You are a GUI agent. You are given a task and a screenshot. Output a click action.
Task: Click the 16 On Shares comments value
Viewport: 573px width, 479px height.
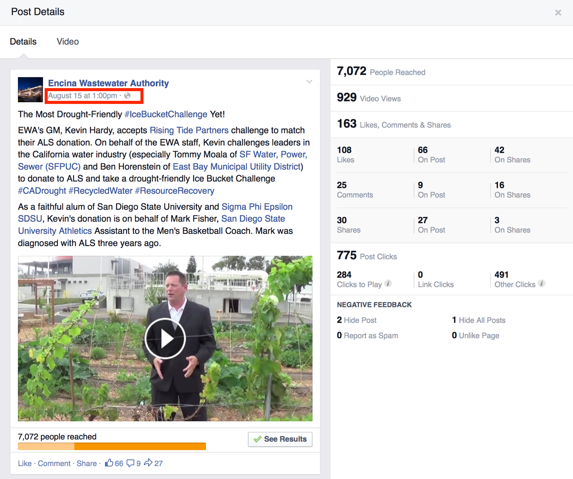pyautogui.click(x=513, y=190)
